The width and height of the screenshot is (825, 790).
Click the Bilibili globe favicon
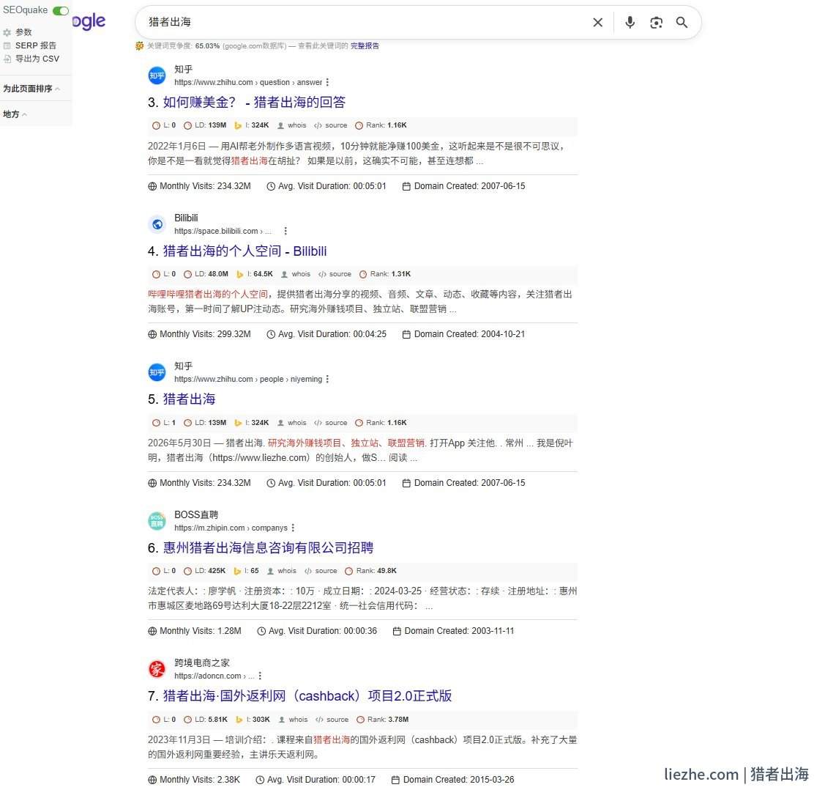pyautogui.click(x=157, y=224)
